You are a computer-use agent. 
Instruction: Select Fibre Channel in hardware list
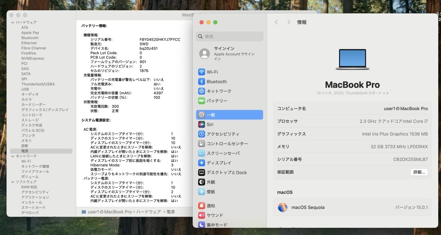click(33, 48)
